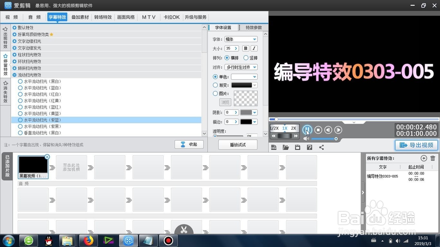
Task: Delete subtitle effect with trash icon
Action: (x=433, y=158)
